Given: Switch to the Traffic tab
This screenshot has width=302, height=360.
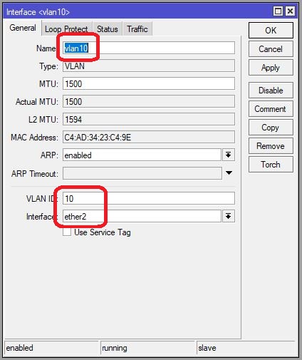Looking at the screenshot, I should [x=137, y=29].
